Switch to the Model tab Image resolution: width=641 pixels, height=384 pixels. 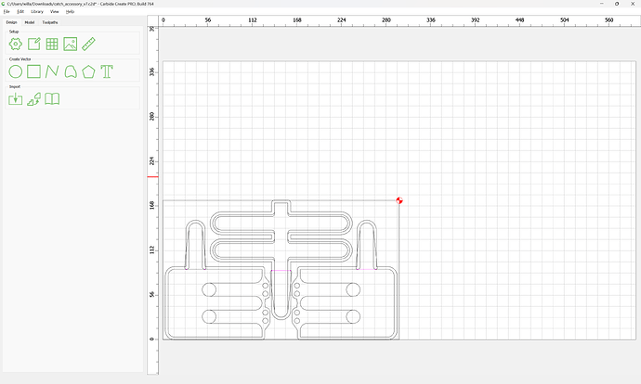(x=30, y=22)
